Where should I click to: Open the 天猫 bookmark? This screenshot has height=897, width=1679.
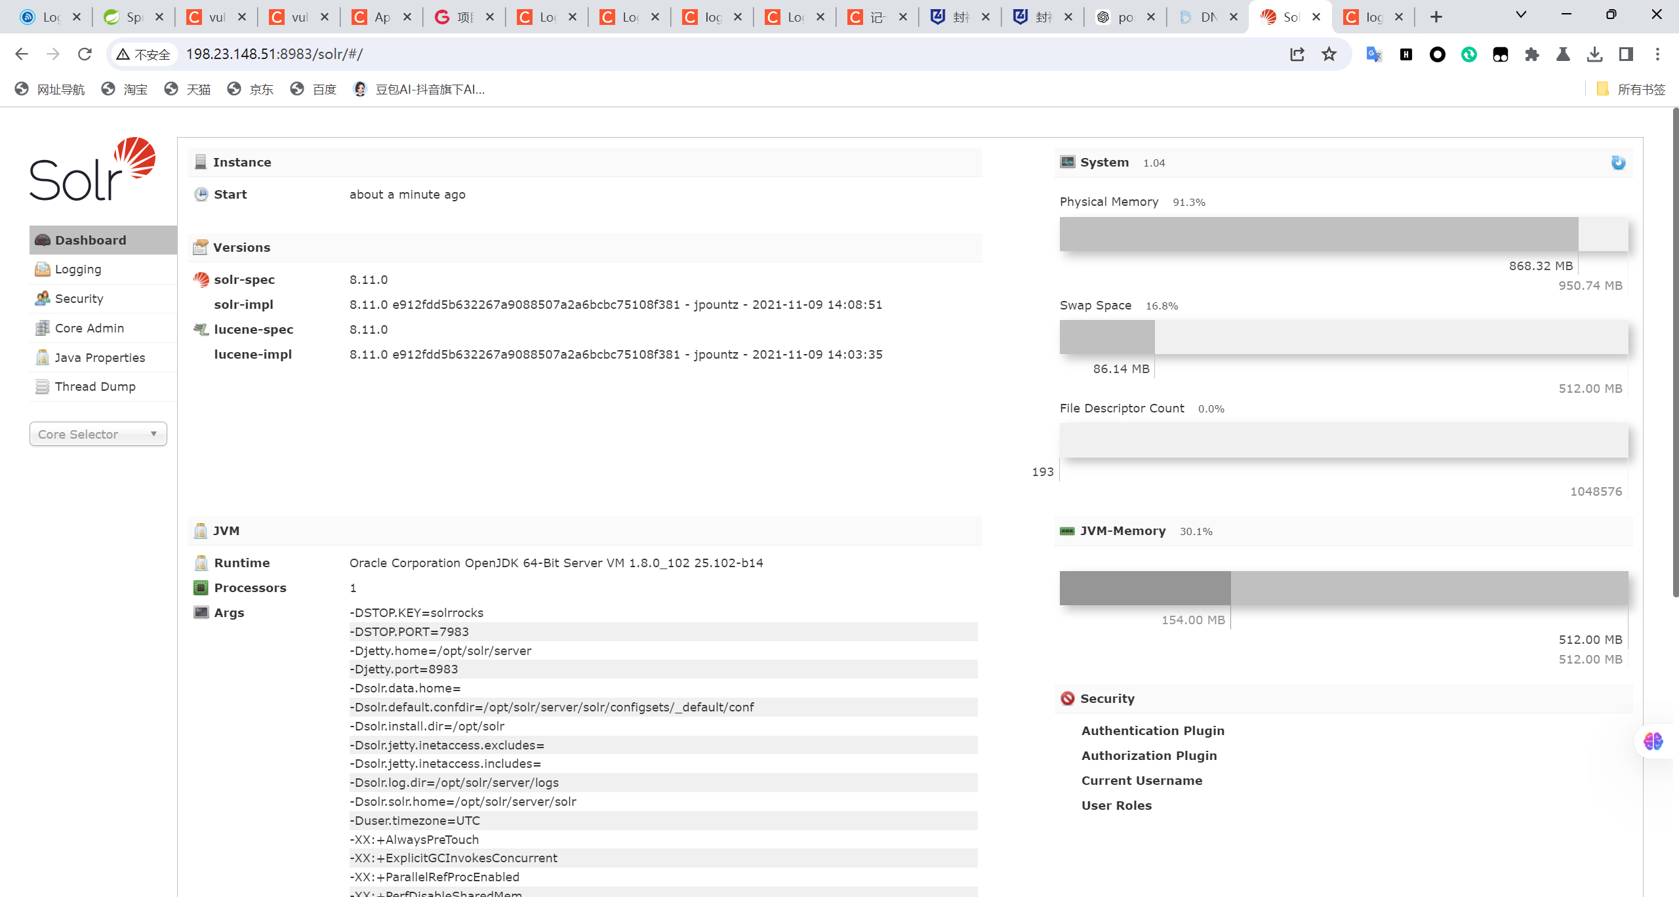pos(188,89)
